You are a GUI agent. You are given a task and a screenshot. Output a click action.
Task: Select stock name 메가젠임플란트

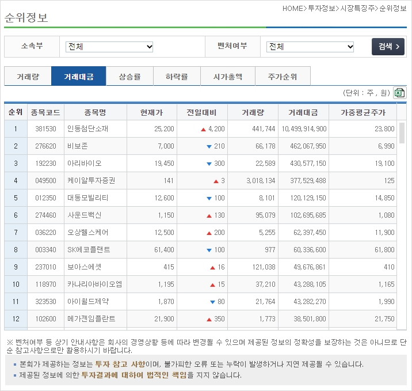tap(91, 318)
